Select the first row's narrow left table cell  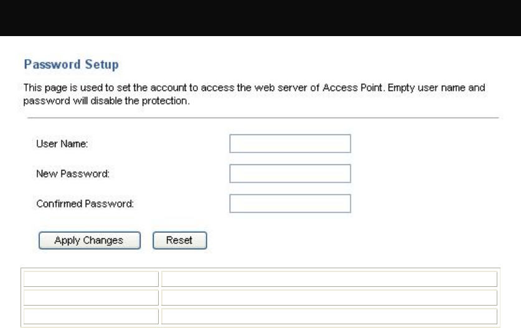[91, 279]
